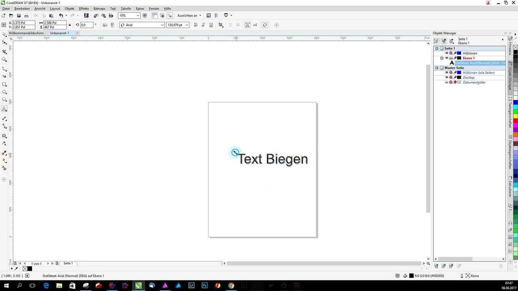518x291 pixels.
Task: Open the Options icon in standard toolbar
Action: pyautogui.click(x=216, y=15)
